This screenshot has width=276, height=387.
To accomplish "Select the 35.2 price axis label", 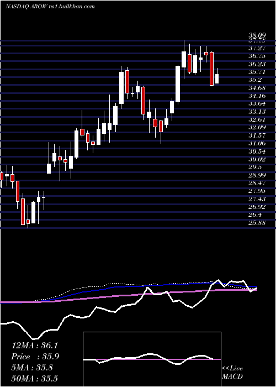I will point(255,80).
